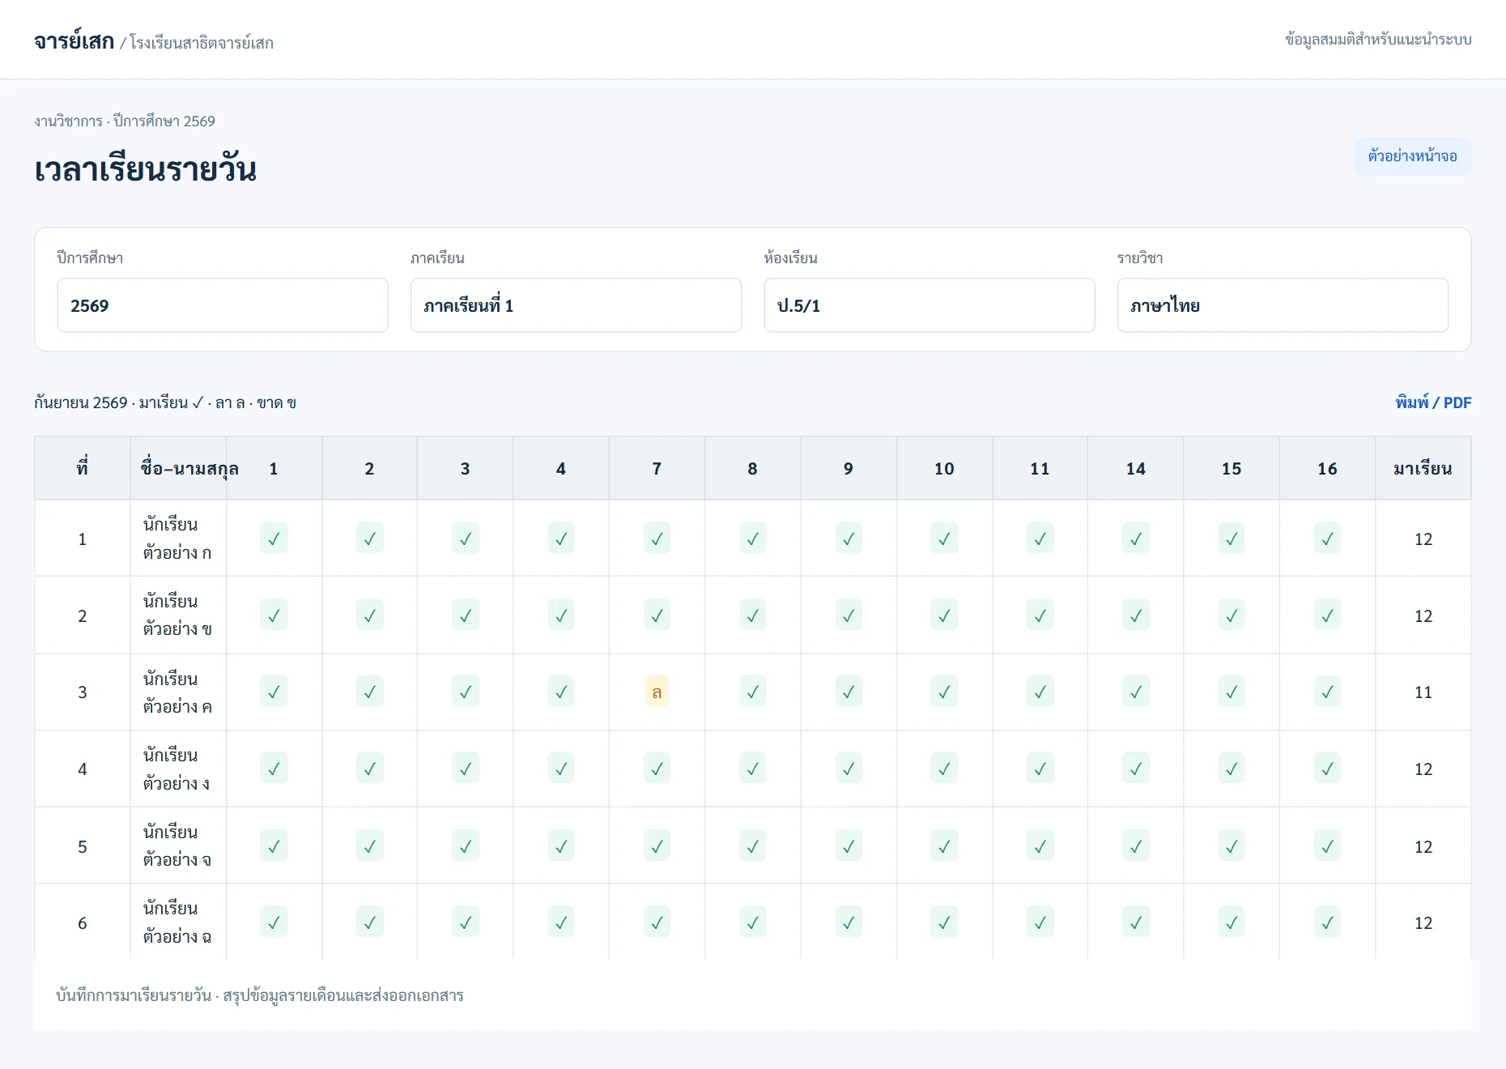Toggle day 9 attendance for student จ
The image size is (1506, 1069).
click(x=849, y=846)
